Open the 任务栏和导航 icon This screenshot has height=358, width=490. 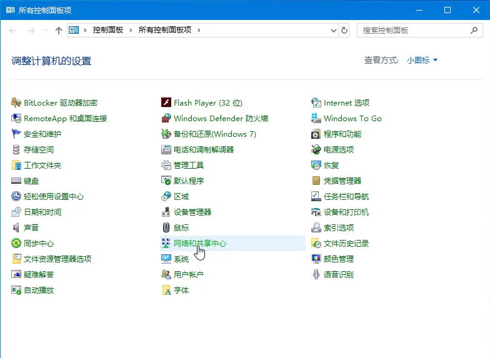point(316,196)
